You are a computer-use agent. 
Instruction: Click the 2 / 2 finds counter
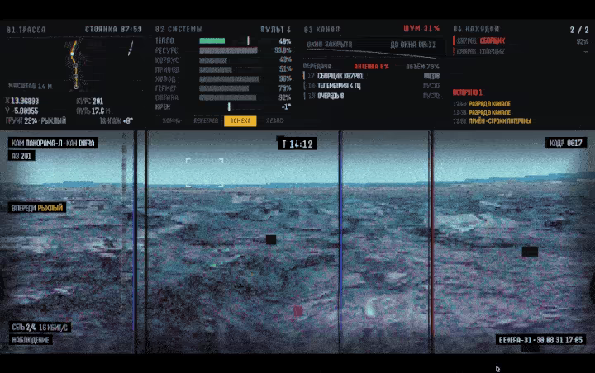tap(579, 30)
